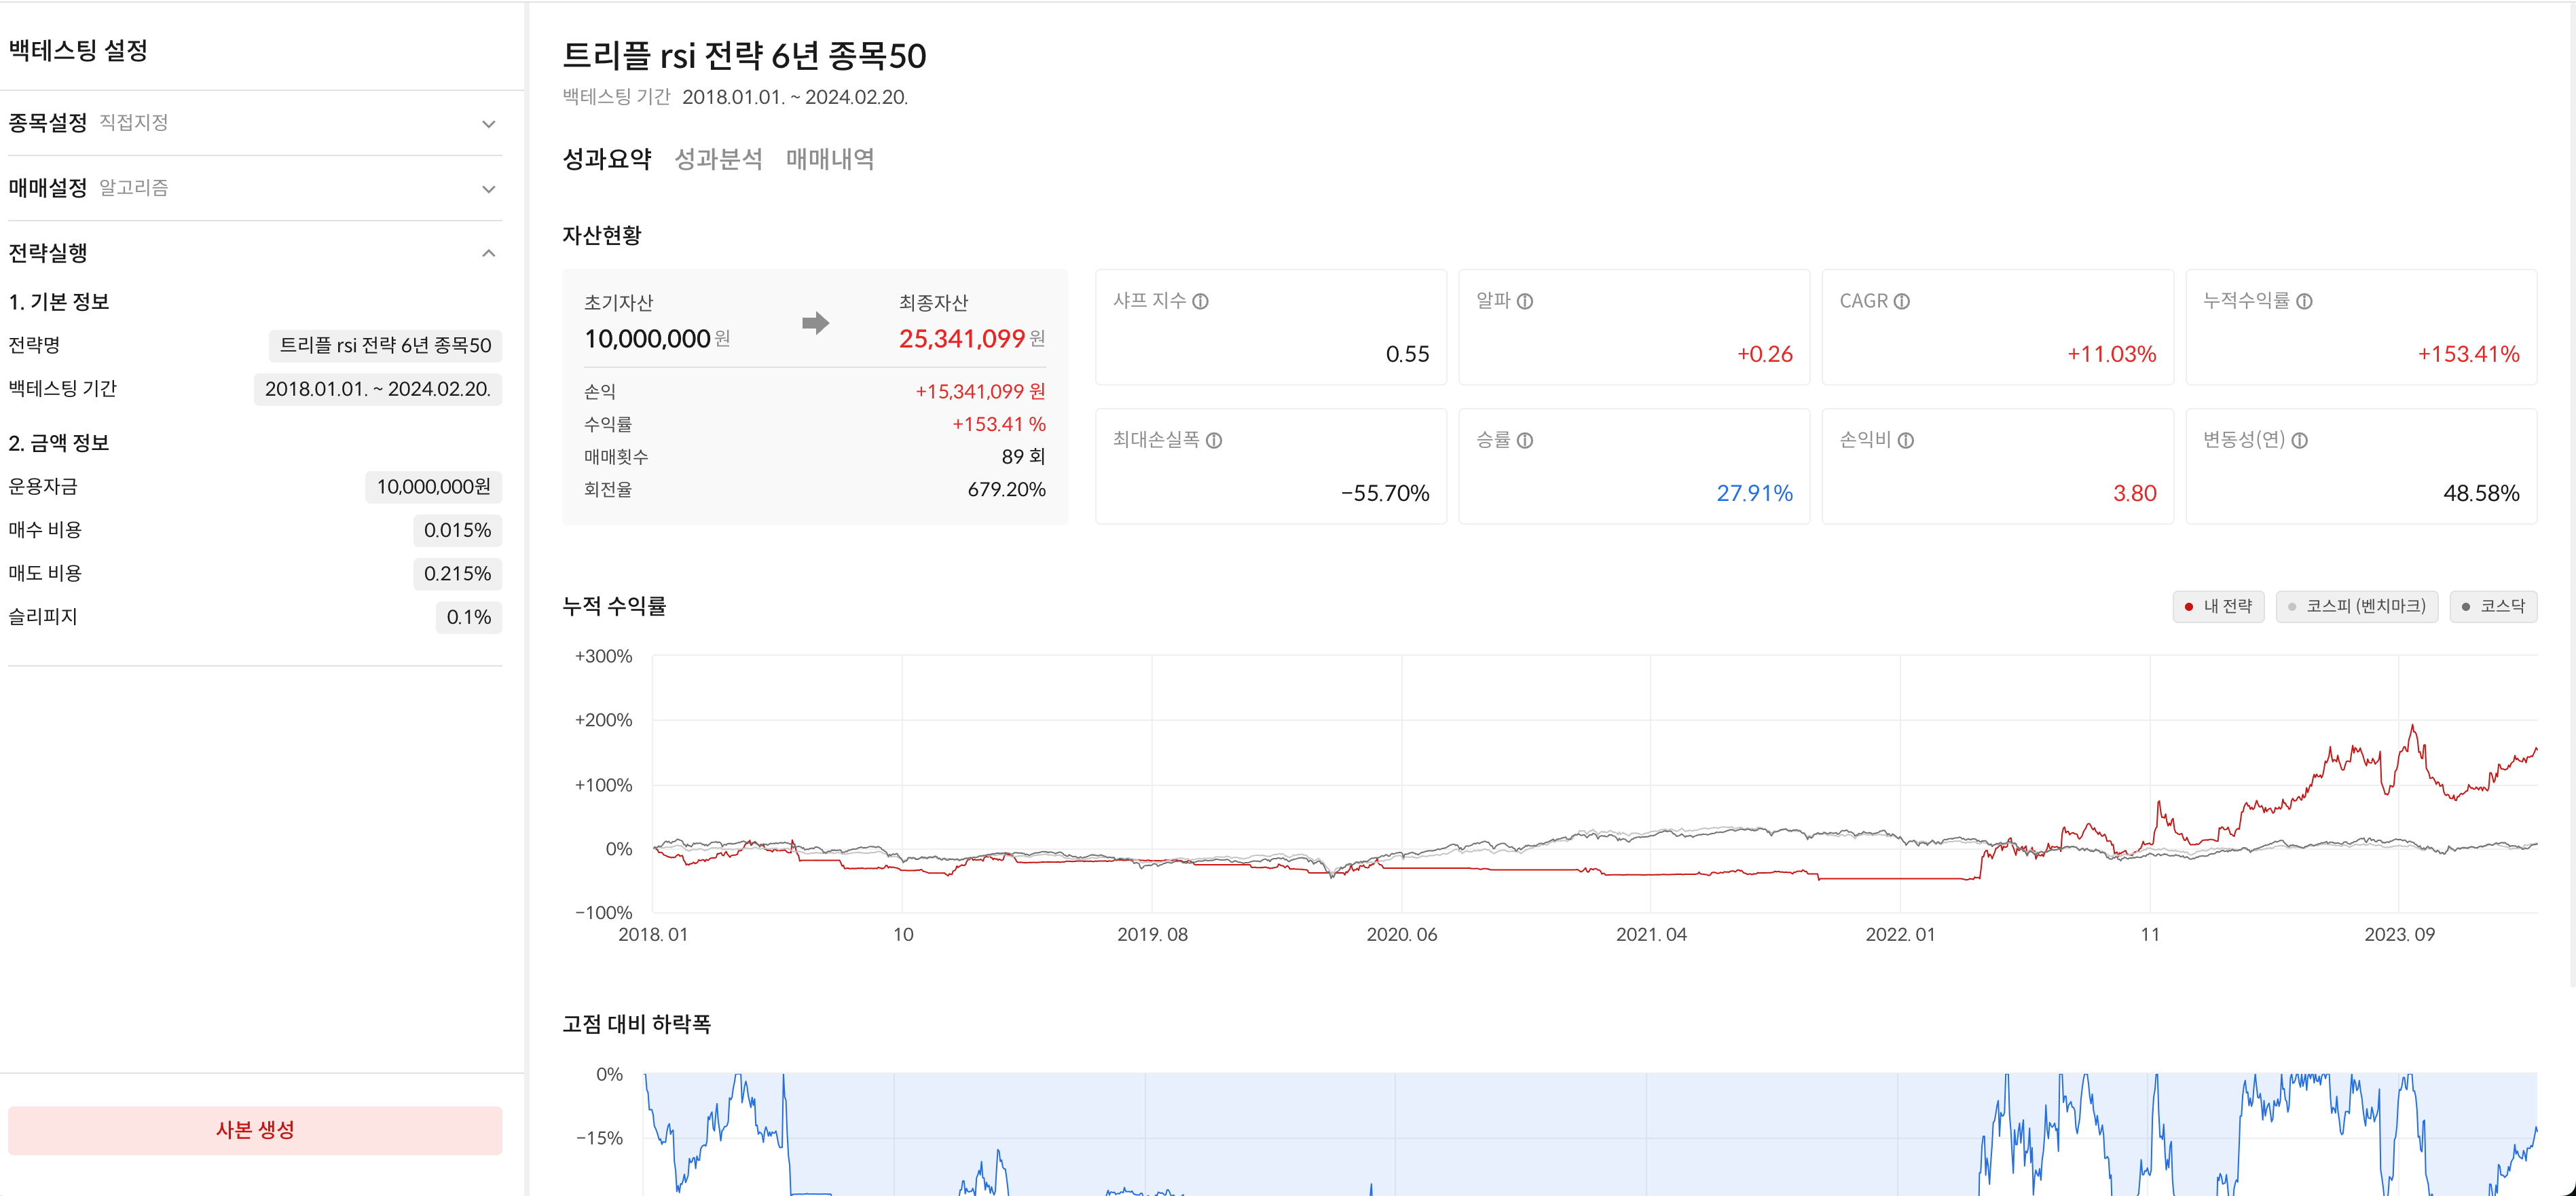Collapse the 전략실행 section
This screenshot has width=2576, height=1196.
pyautogui.click(x=255, y=253)
